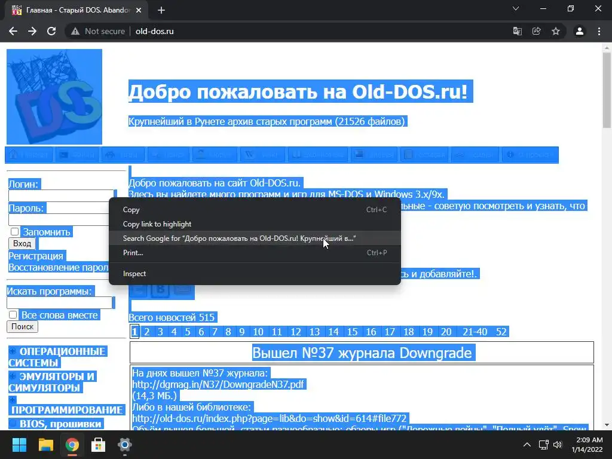Click the volume speaker icon in the tray
This screenshot has height=459, width=612.
pyautogui.click(x=558, y=445)
